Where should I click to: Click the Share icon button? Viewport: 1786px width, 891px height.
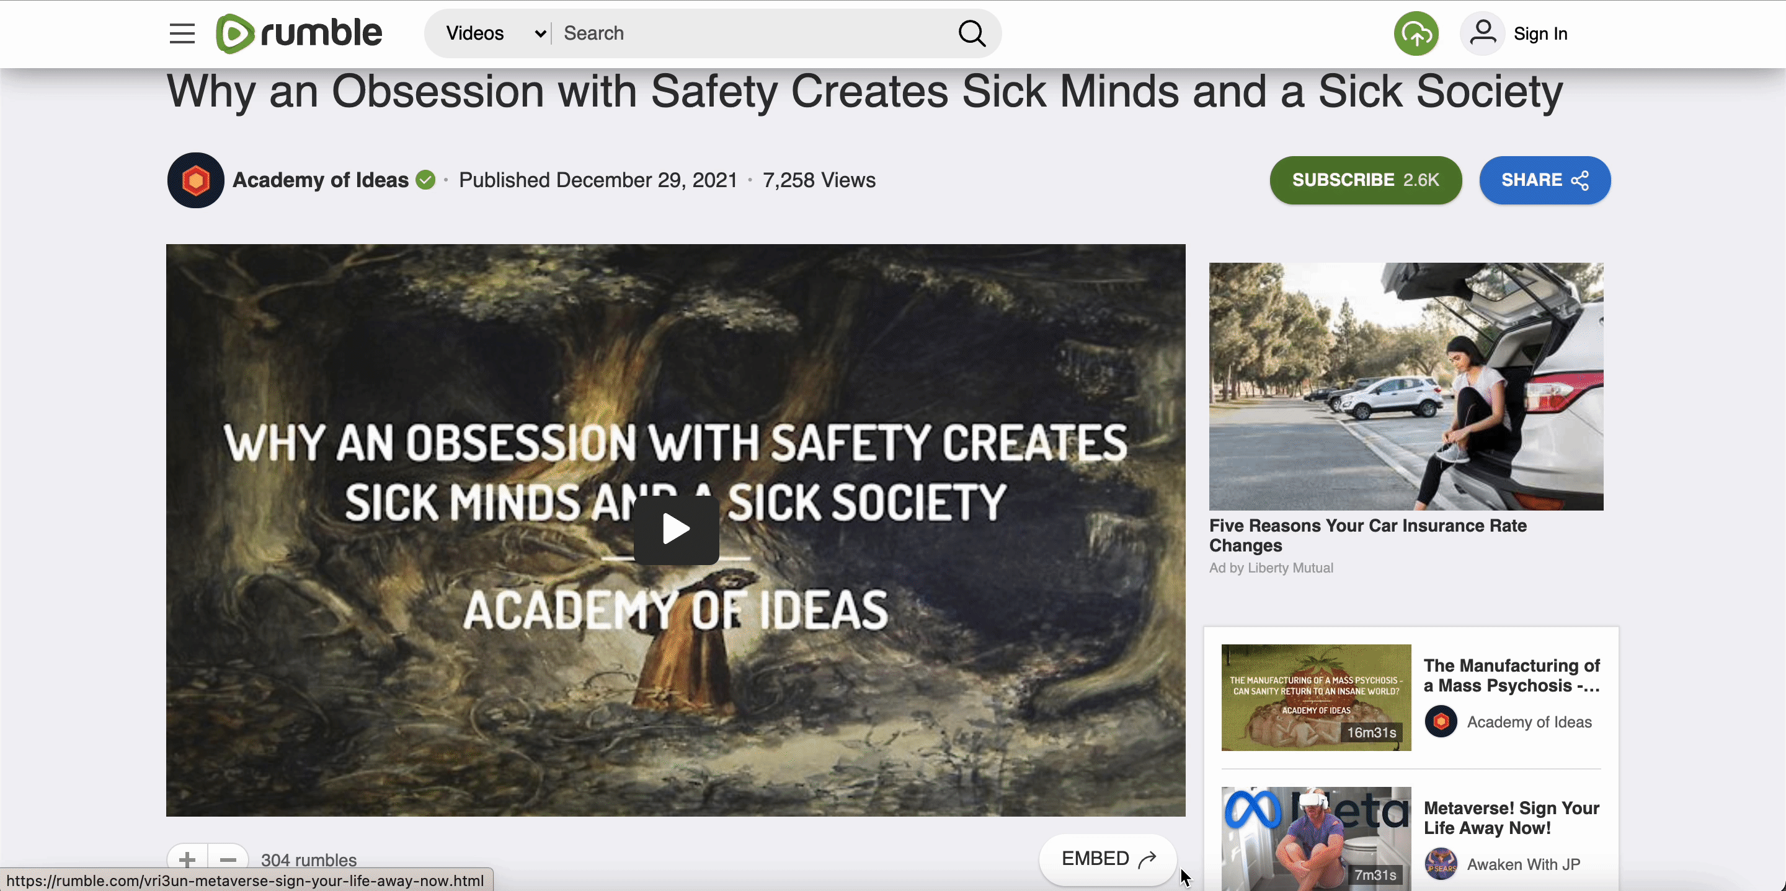(1581, 180)
